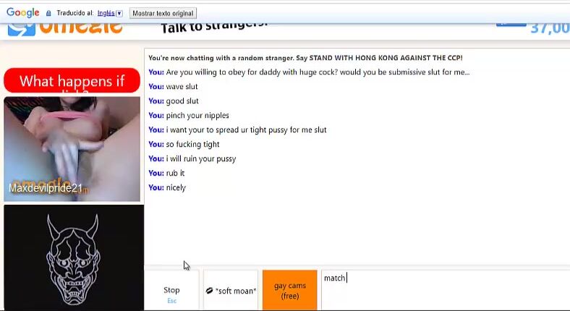Click the Mostrar texto original button

(163, 14)
